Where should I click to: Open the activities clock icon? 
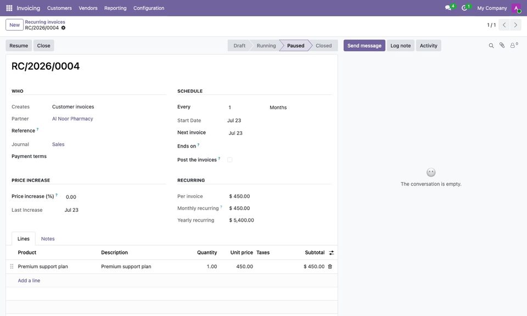click(x=464, y=8)
